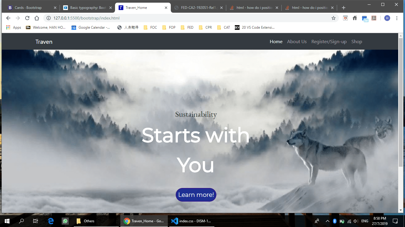Show hidden tray icons
Screen dimensions: 405x227
pyautogui.click(x=327, y=221)
